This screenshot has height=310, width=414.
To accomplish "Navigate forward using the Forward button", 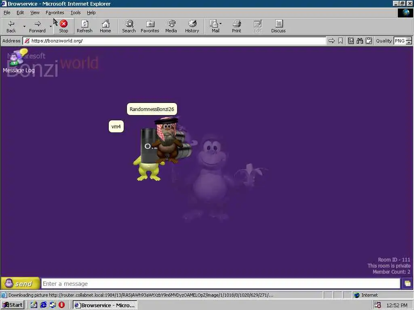I will point(37,26).
